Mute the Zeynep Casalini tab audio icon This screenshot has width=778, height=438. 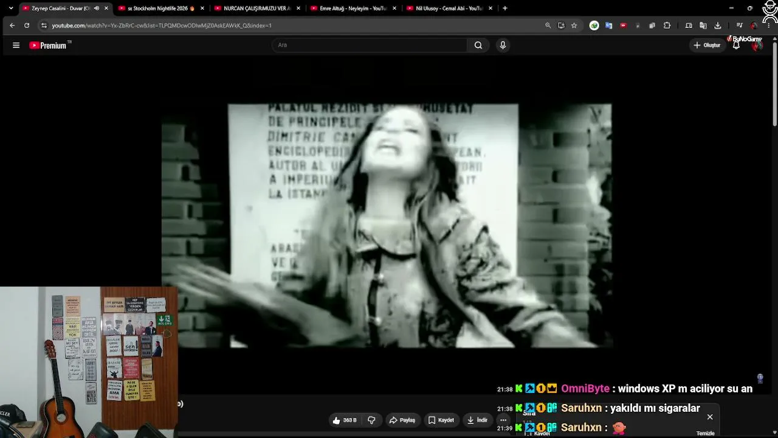tap(96, 9)
